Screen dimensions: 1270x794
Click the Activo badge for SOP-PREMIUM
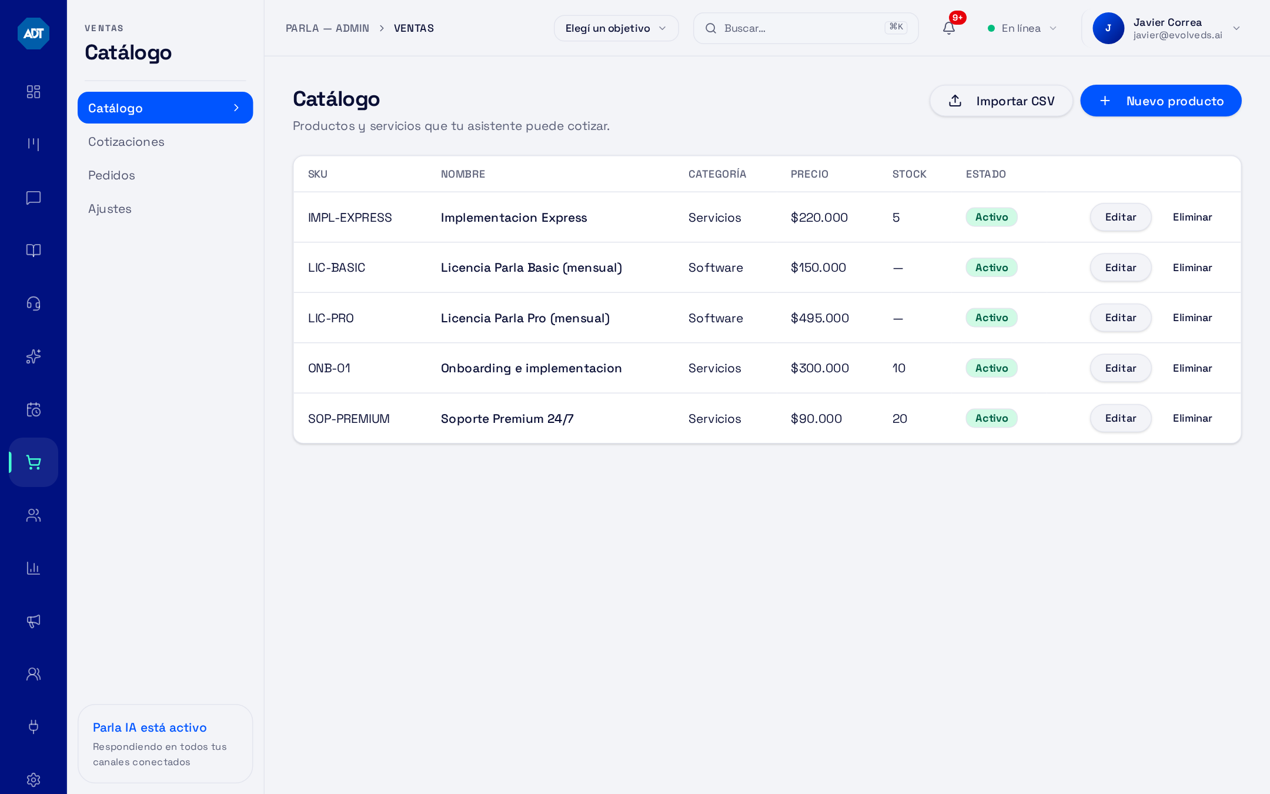click(x=991, y=418)
